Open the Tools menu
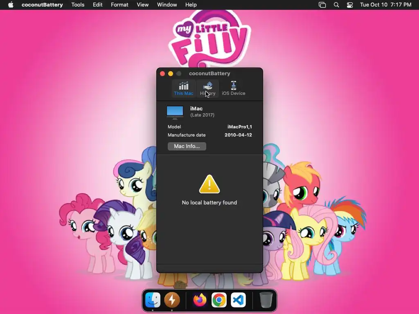Screen dimensions: 419x314 tap(78, 5)
